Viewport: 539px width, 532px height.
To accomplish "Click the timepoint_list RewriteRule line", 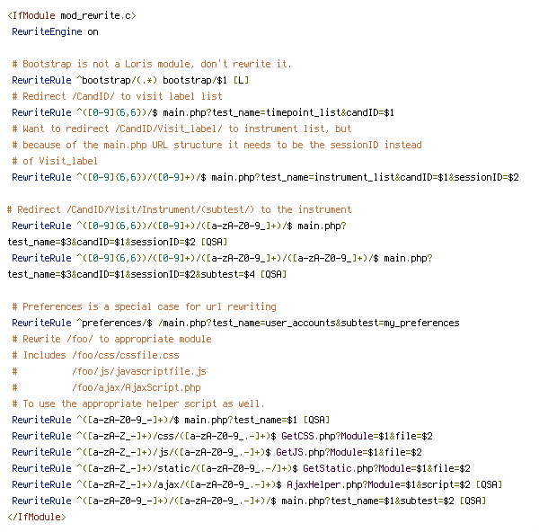I will 203,113.
